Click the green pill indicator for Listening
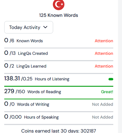Viewport: 122px width, 133px height. [x=111, y=79]
